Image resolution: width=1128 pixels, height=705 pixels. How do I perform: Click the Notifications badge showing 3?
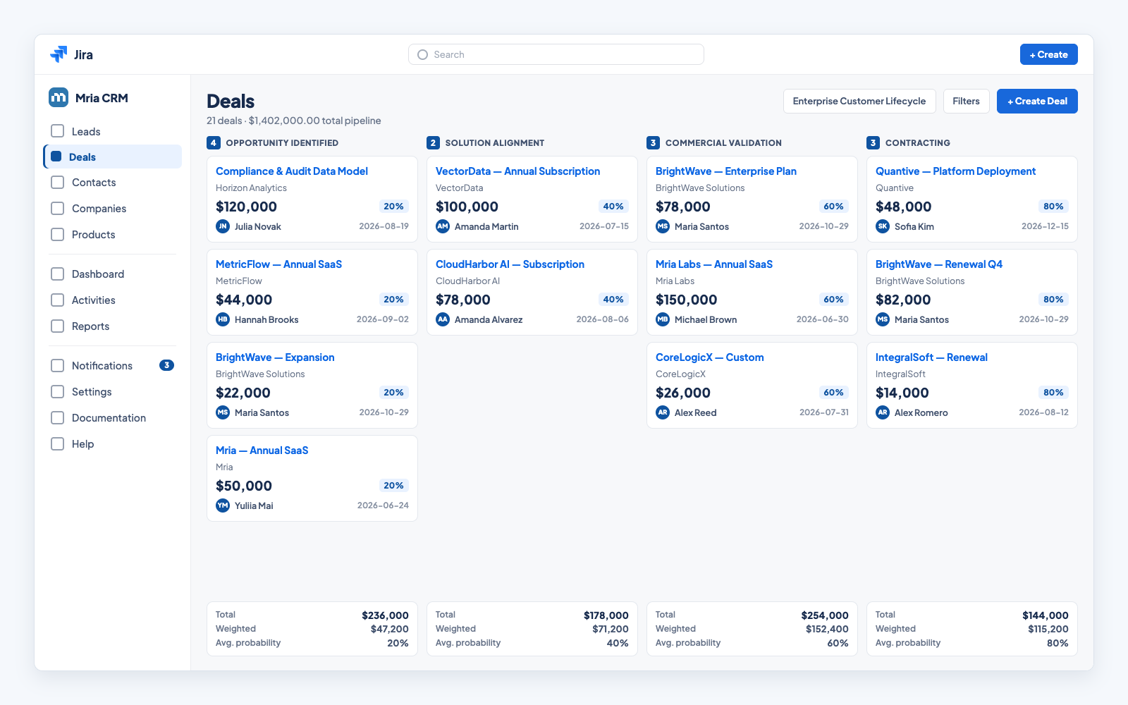166,365
